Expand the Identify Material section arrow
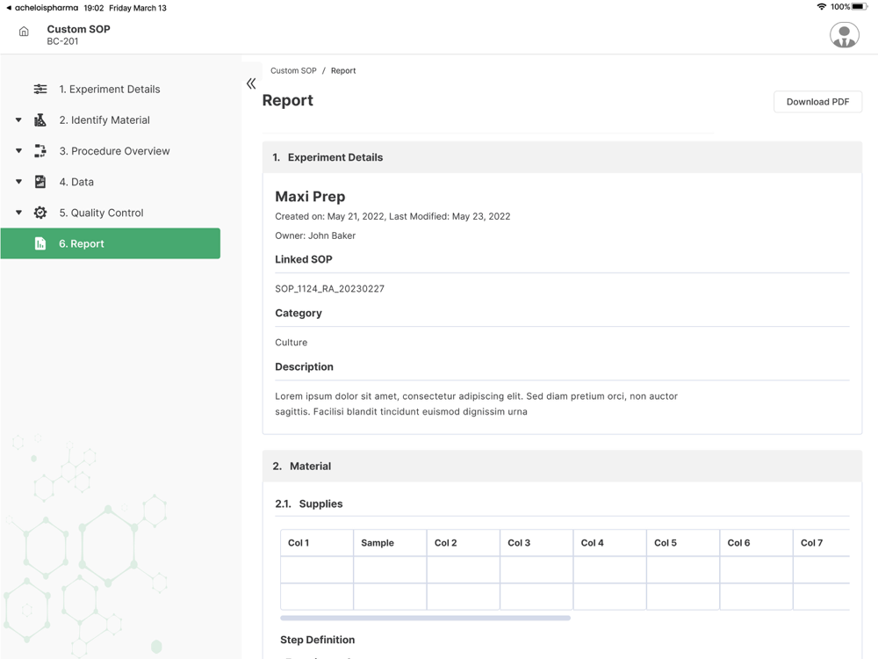Viewport: 878px width, 659px height. point(18,120)
